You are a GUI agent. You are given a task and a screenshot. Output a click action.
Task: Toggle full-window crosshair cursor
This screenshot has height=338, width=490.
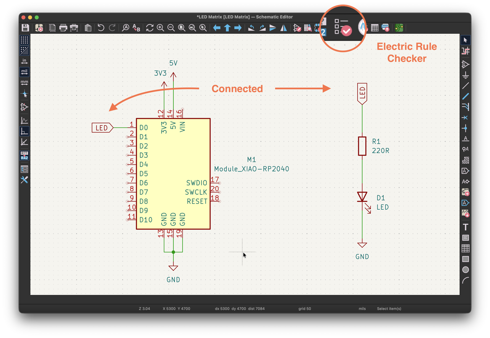[x=24, y=93]
